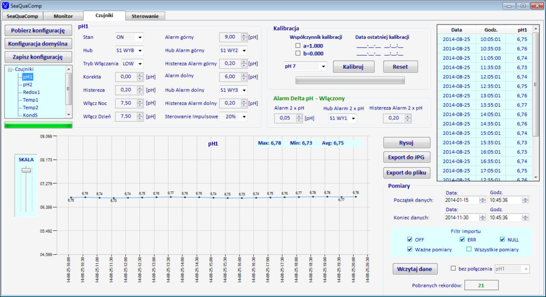Uncheck the ERR import filter
546x297 pixels.
(462, 239)
